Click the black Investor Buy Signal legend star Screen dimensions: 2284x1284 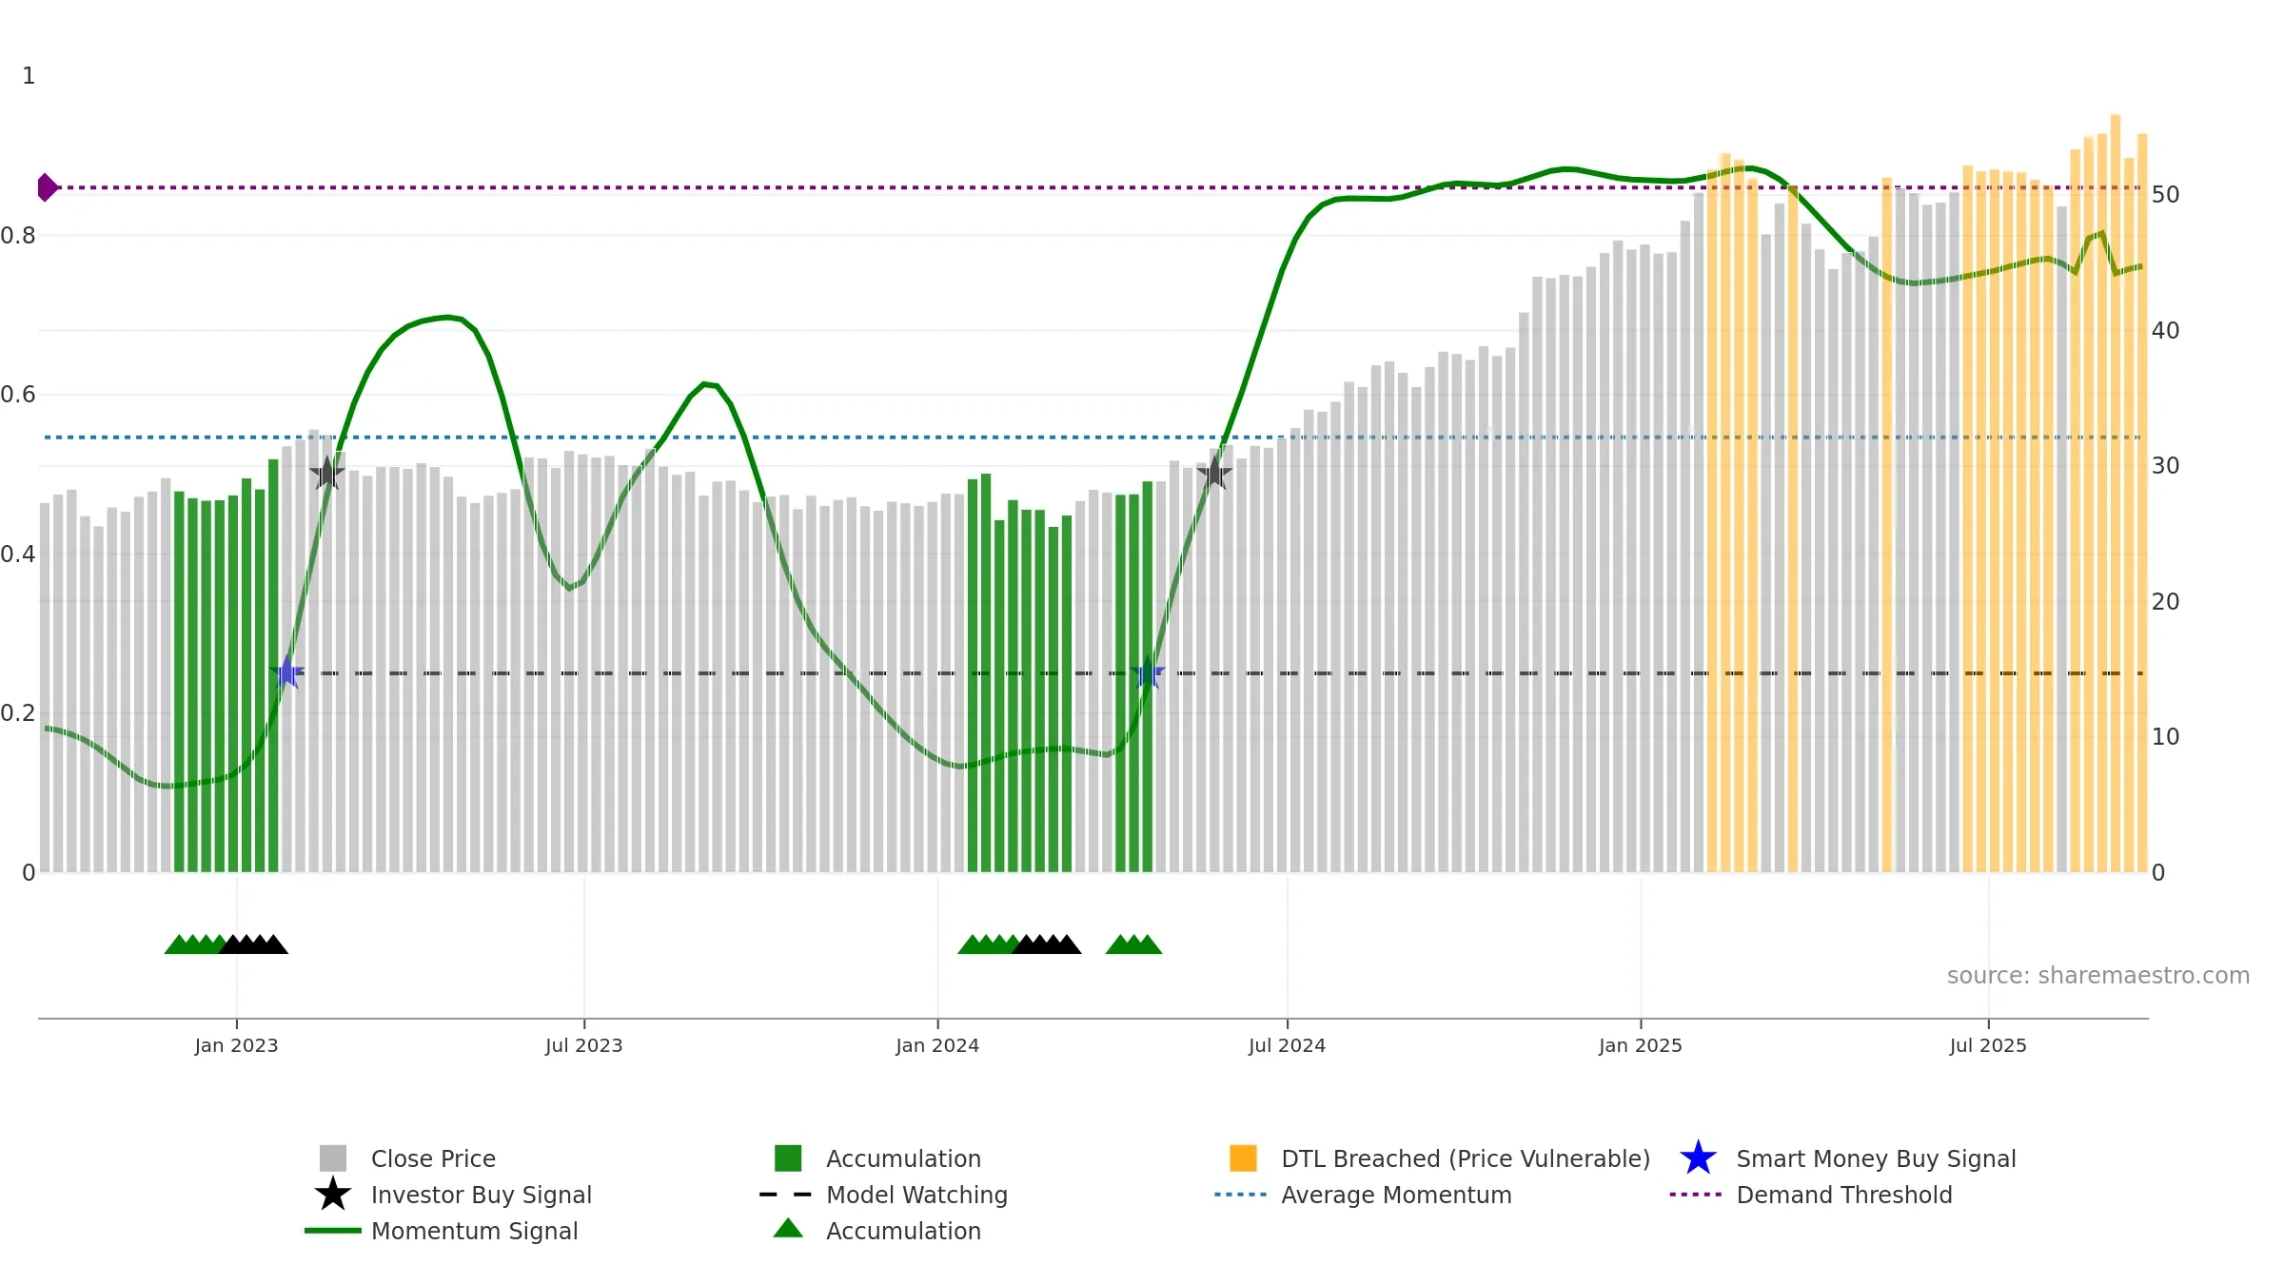[333, 1194]
